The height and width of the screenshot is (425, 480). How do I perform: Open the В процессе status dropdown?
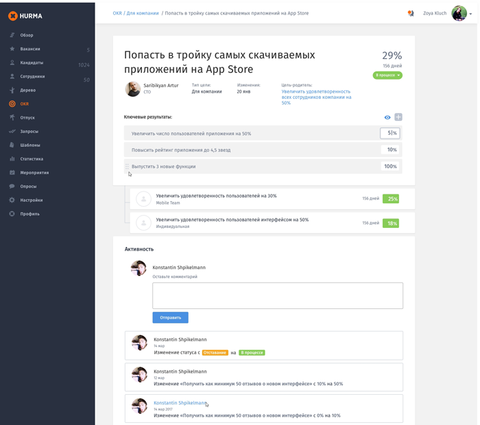pos(387,75)
